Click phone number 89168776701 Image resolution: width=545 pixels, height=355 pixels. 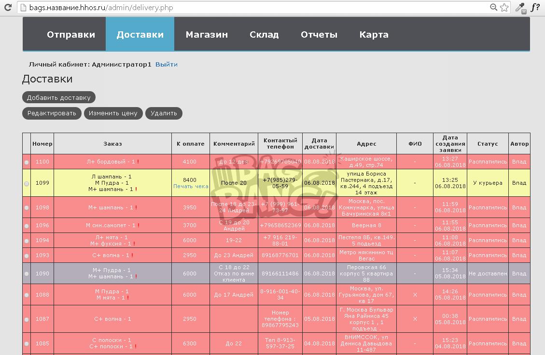pyautogui.click(x=280, y=255)
